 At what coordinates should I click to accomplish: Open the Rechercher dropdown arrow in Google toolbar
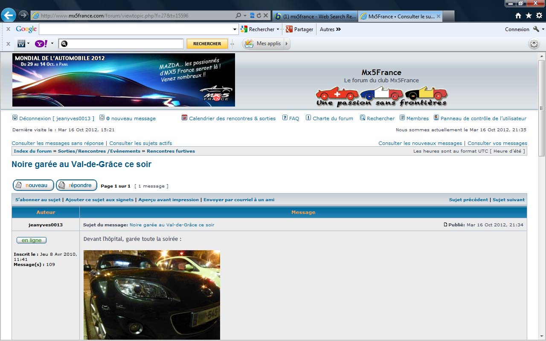[x=278, y=29]
